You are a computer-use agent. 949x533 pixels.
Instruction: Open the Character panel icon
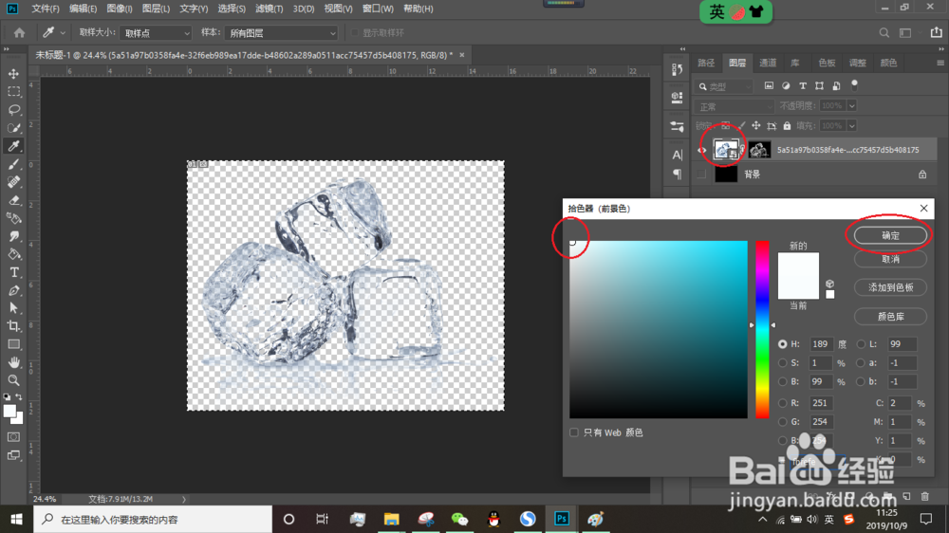click(x=677, y=155)
